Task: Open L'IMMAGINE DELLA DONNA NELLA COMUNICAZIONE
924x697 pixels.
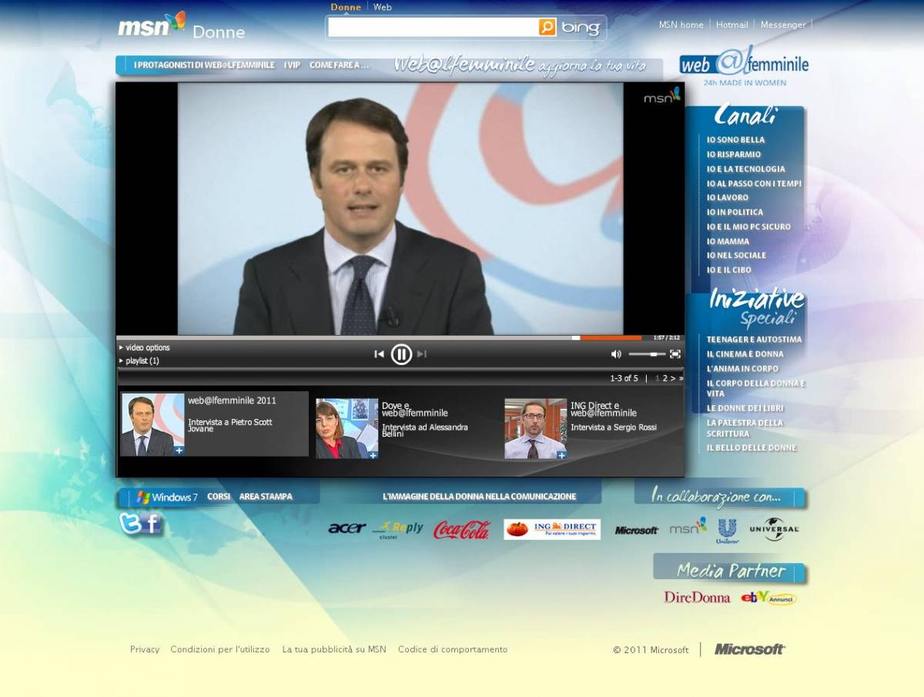Action: [x=479, y=497]
